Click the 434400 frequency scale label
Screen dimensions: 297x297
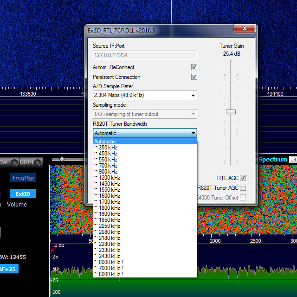(x=275, y=94)
